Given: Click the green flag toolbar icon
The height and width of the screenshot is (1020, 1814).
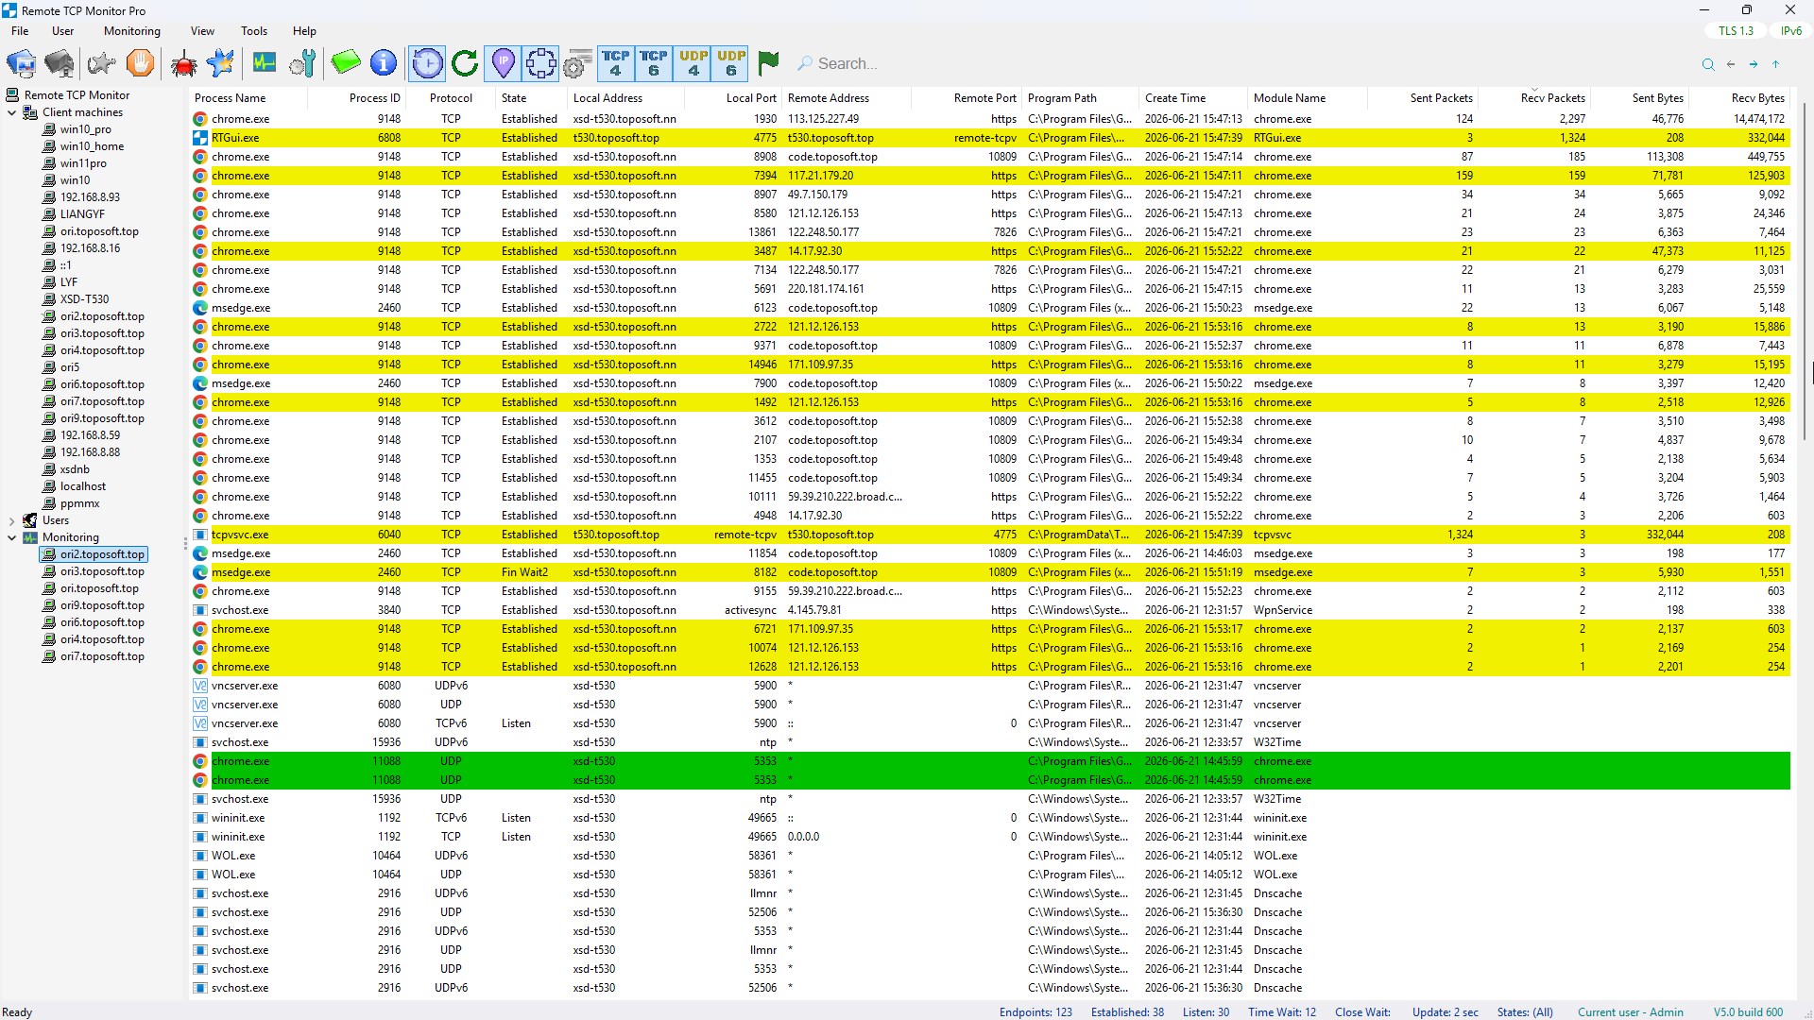Looking at the screenshot, I should pyautogui.click(x=768, y=63).
